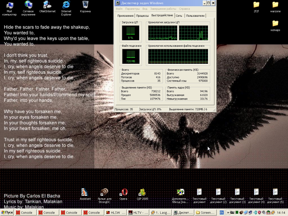
Task: Select the Корзина recycle bin icon
Action: tap(85, 7)
